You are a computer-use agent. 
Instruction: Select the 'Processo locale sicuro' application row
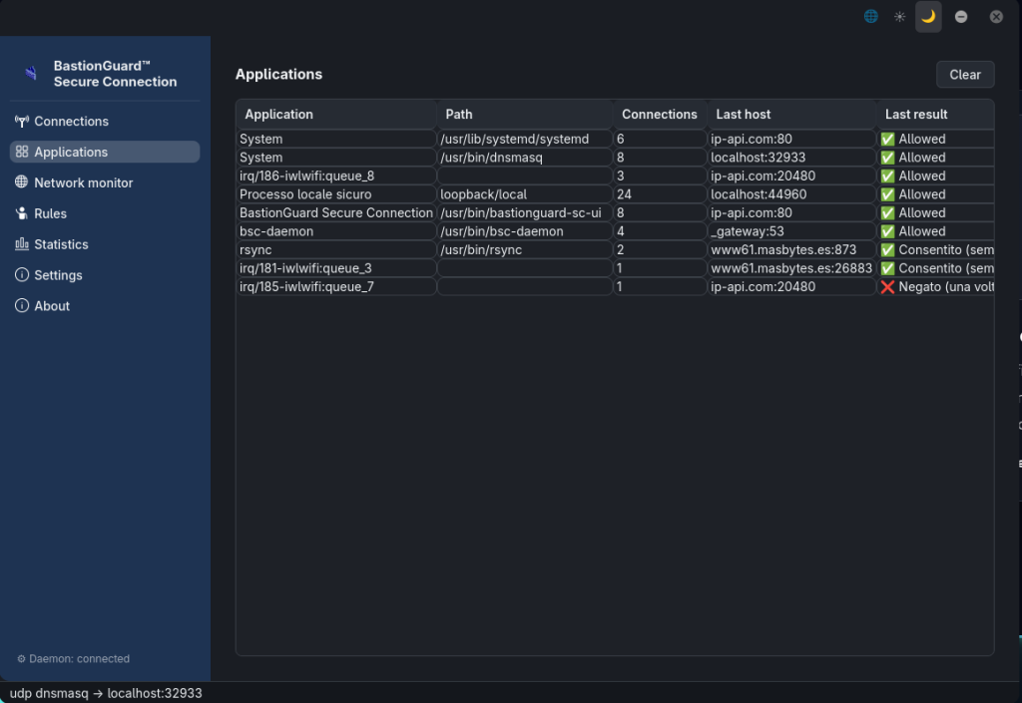(615, 194)
